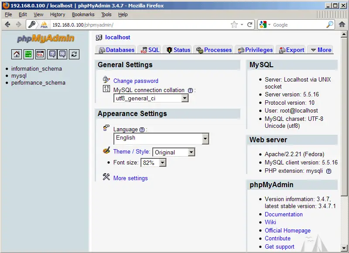Click the scrollbar down arrow
The width and height of the screenshot is (349, 253).
tap(344, 248)
